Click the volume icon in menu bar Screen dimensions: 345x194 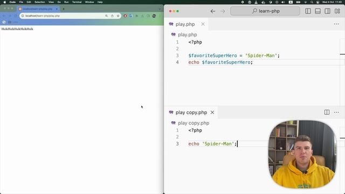(283, 2)
